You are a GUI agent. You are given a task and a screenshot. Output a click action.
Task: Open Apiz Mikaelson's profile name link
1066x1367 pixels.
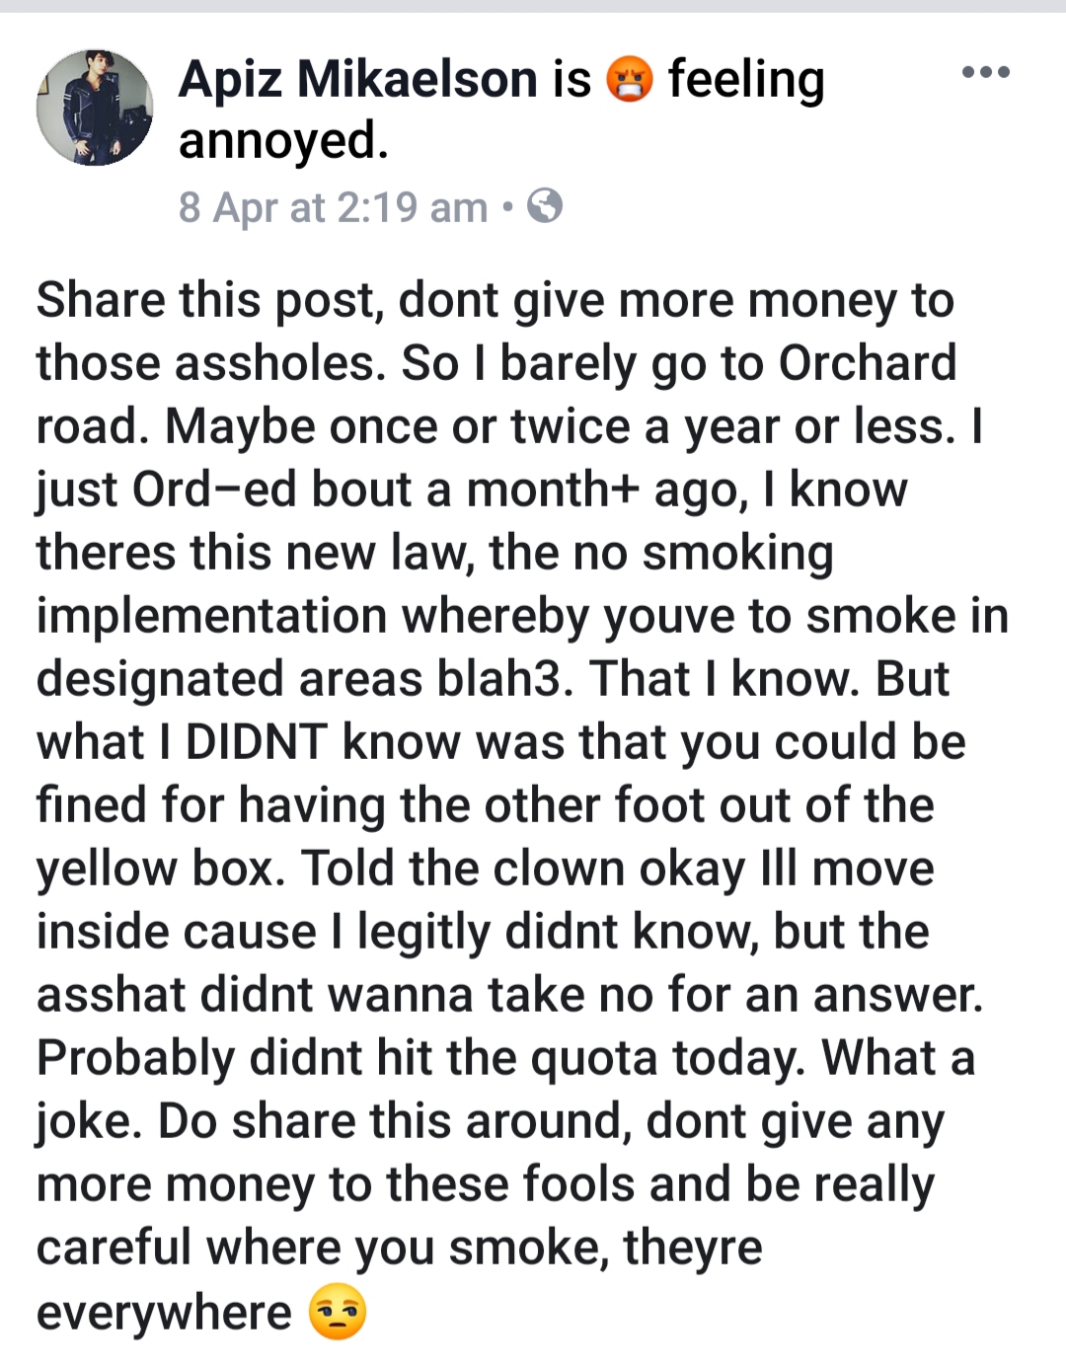358,79
